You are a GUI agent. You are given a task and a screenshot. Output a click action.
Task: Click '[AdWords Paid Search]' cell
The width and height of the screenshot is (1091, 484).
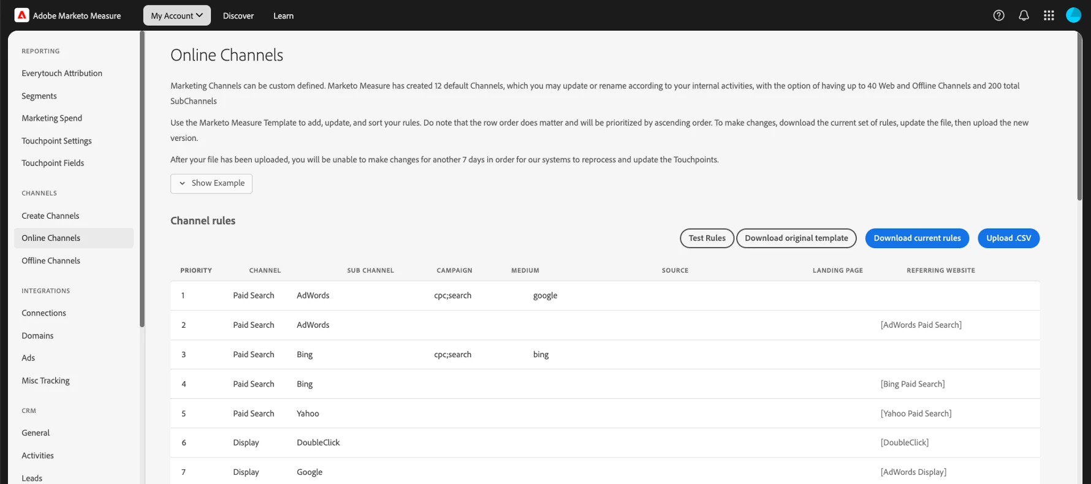[921, 325]
